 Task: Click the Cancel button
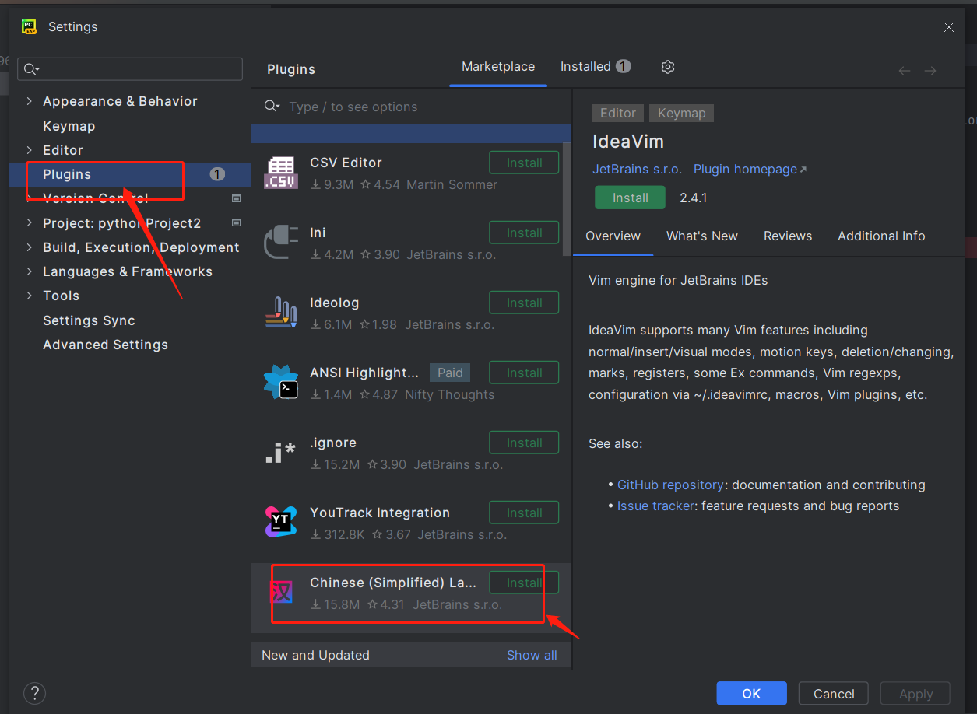pos(834,694)
